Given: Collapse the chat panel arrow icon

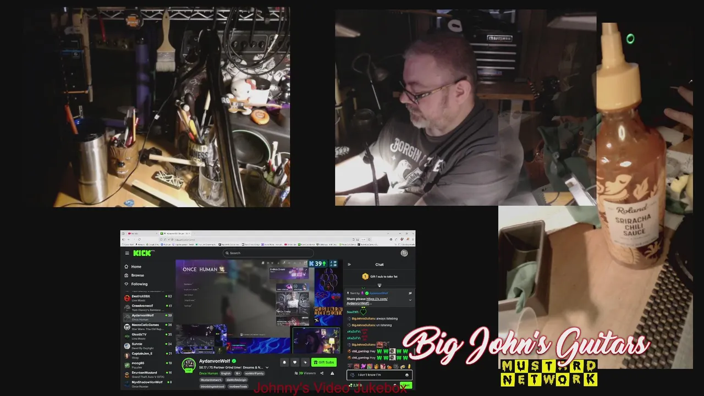Looking at the screenshot, I should click(349, 265).
